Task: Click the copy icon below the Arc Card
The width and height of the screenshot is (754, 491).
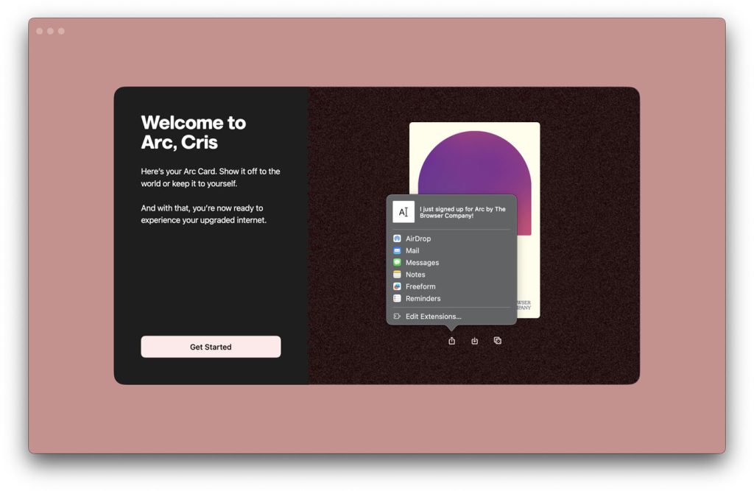Action: coord(498,341)
